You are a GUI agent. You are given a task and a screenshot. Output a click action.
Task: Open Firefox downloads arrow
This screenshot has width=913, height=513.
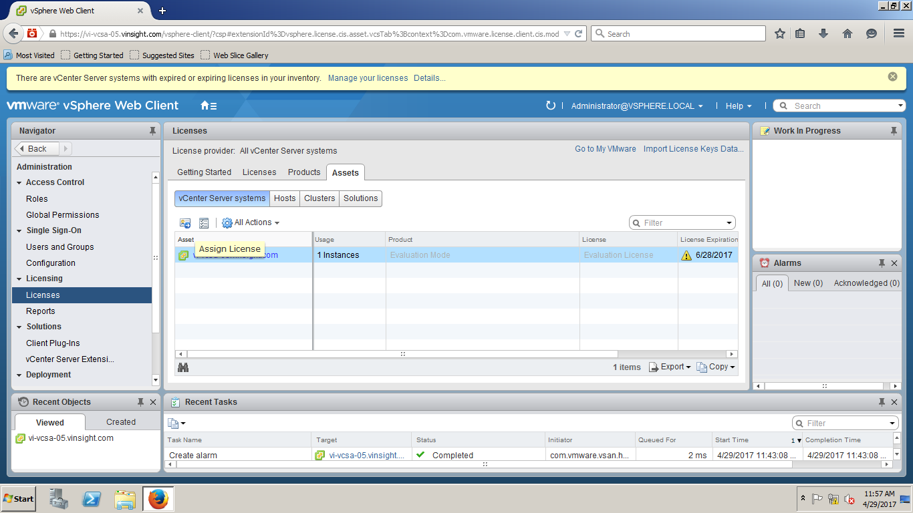(x=823, y=33)
